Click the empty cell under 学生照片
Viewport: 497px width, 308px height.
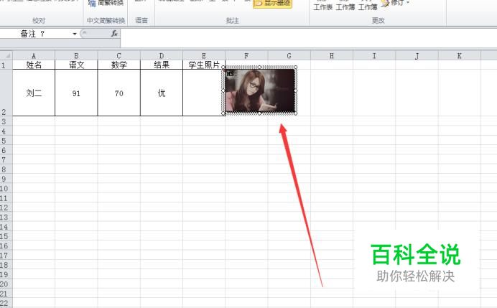[x=203, y=93]
